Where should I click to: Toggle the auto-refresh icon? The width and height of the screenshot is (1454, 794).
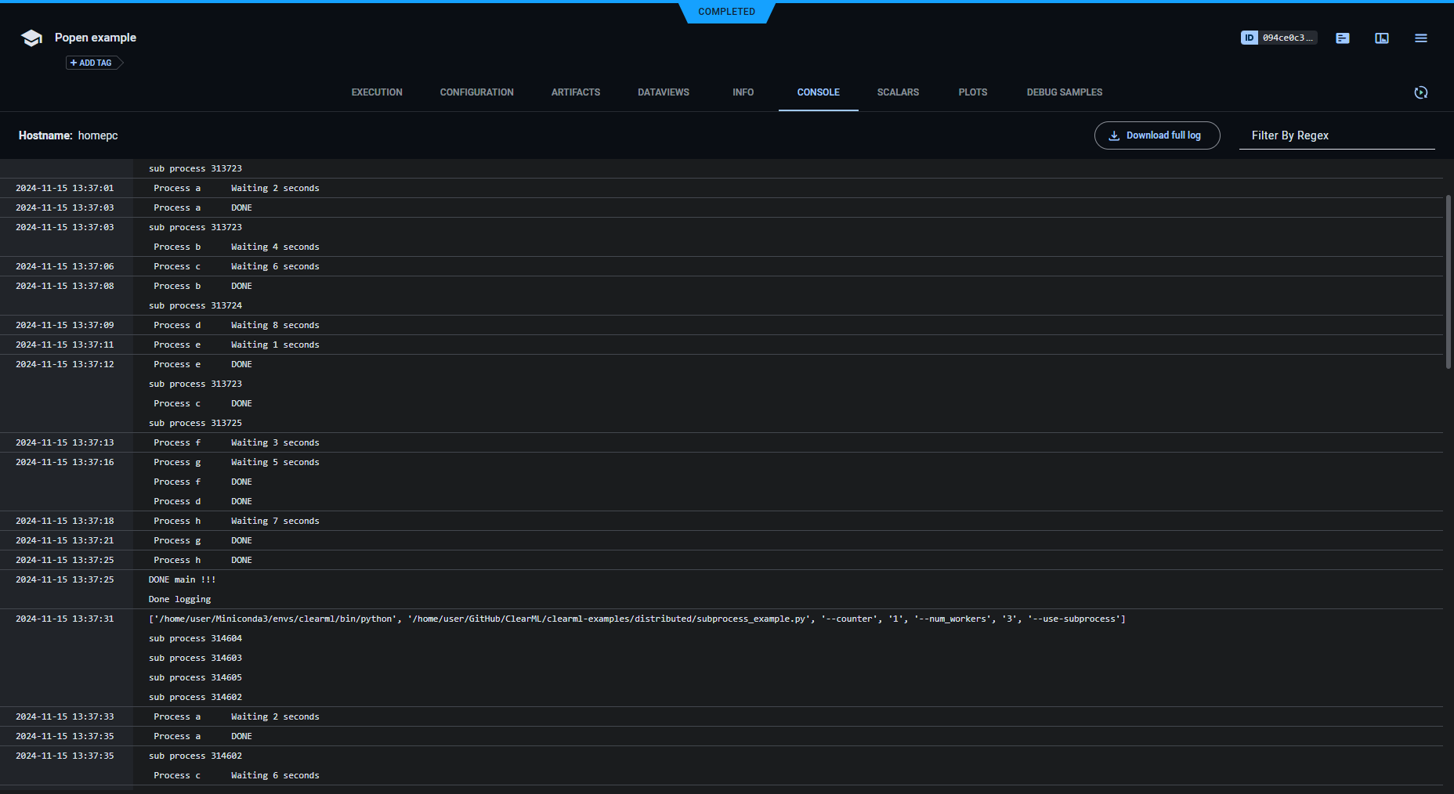1421,92
